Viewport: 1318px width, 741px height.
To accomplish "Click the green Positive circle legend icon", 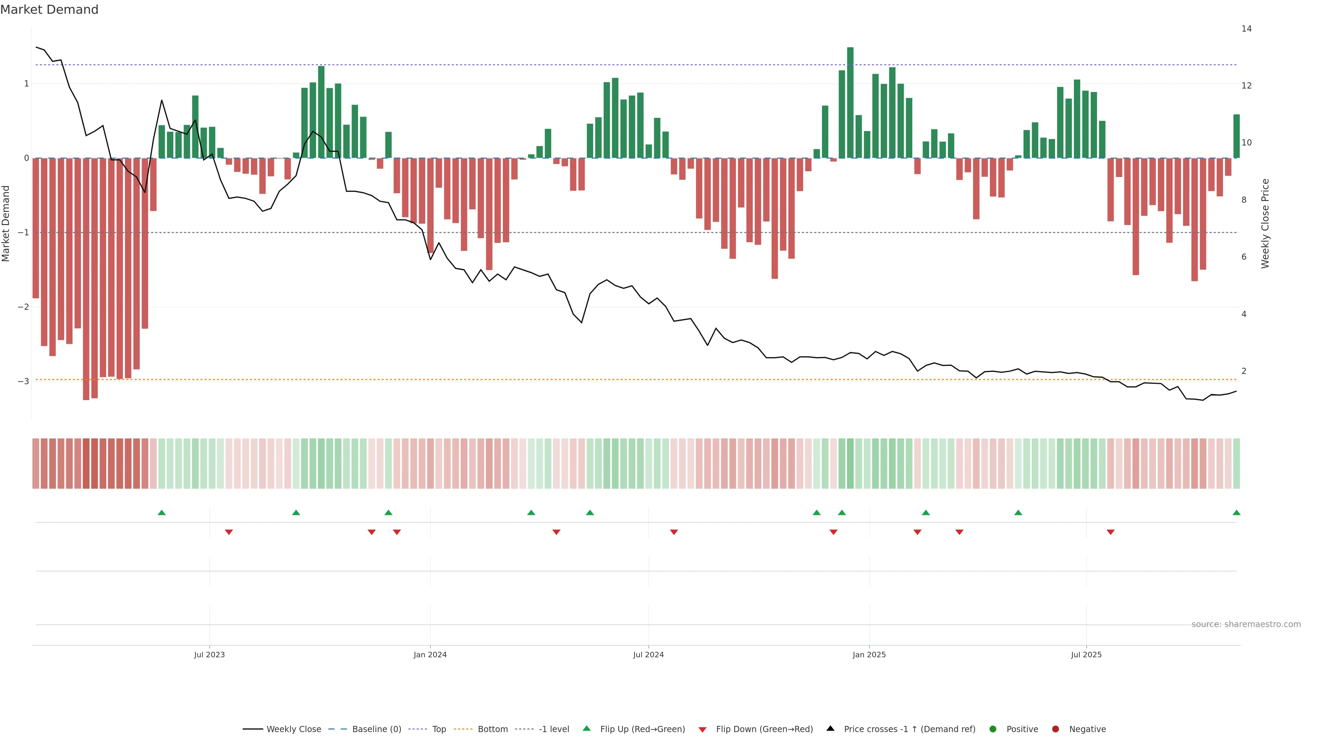I will click(x=993, y=729).
